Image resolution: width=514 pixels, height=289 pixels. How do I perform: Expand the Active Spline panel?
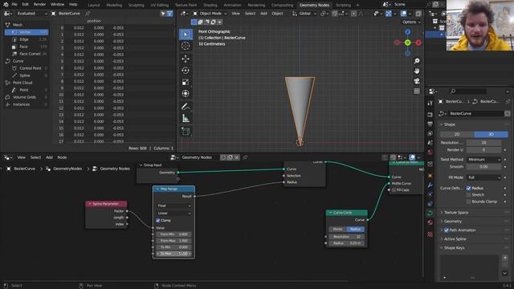[455, 239]
